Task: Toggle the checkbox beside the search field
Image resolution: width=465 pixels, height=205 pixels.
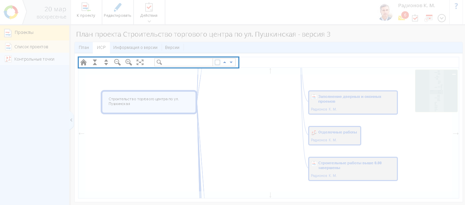Action: (x=217, y=62)
